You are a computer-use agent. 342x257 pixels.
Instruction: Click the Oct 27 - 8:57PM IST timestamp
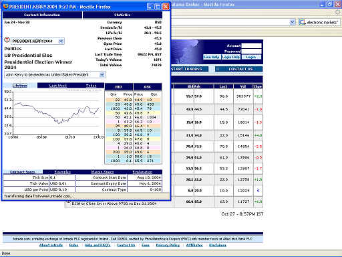tap(242, 213)
